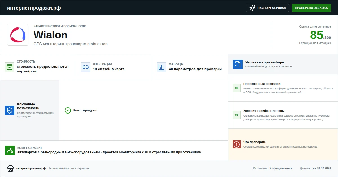338x177 pixels.
Task: Click the link chain ИНТЕГРАЦИИ icon
Action: coord(86,67)
